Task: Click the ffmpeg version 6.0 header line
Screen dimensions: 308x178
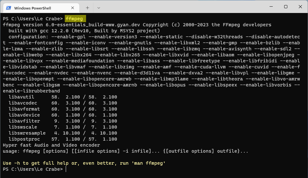Action: tap(137, 25)
